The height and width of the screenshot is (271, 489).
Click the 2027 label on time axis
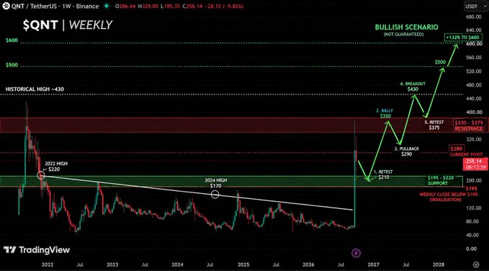[x=373, y=264]
